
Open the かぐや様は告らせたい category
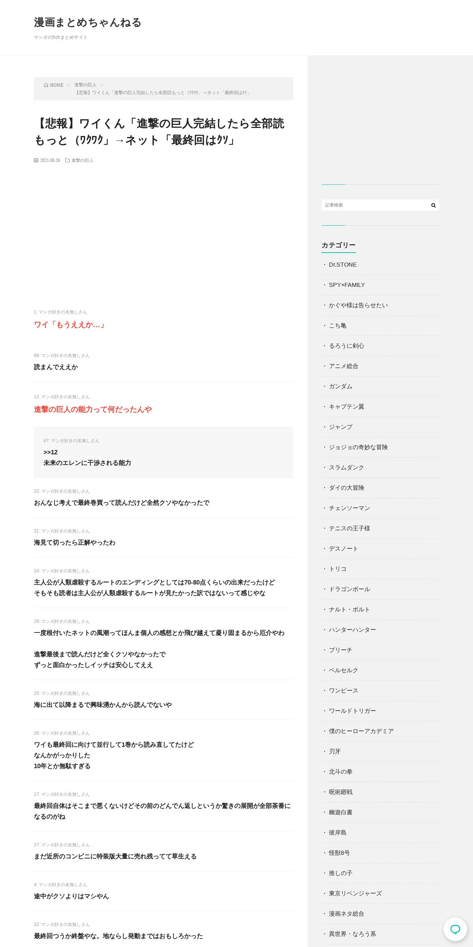[358, 305]
